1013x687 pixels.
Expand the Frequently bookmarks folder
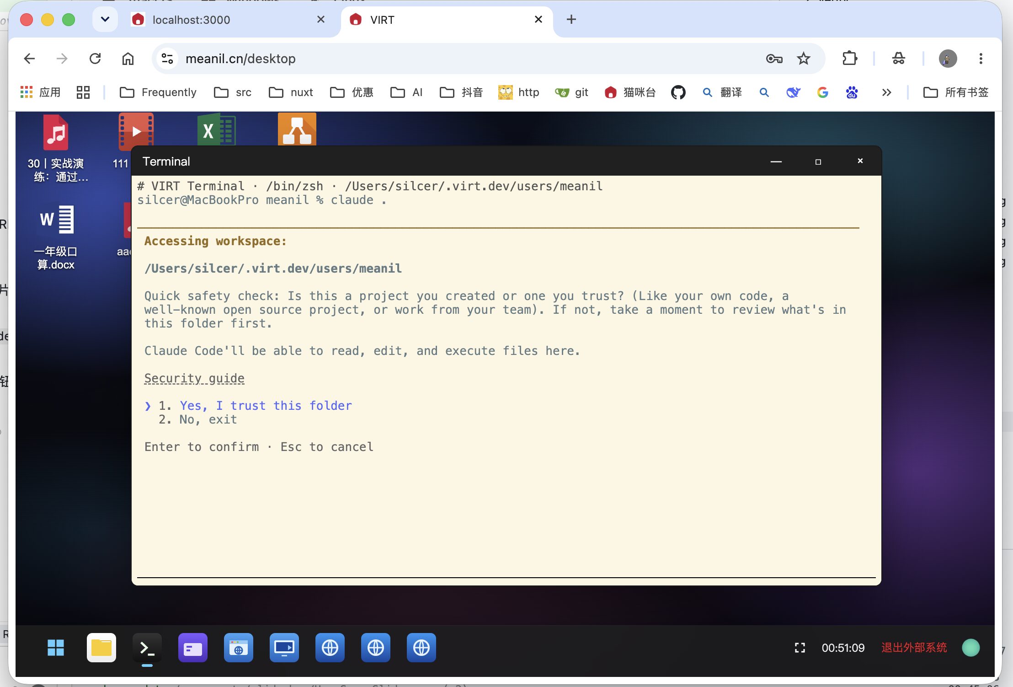pyautogui.click(x=158, y=92)
